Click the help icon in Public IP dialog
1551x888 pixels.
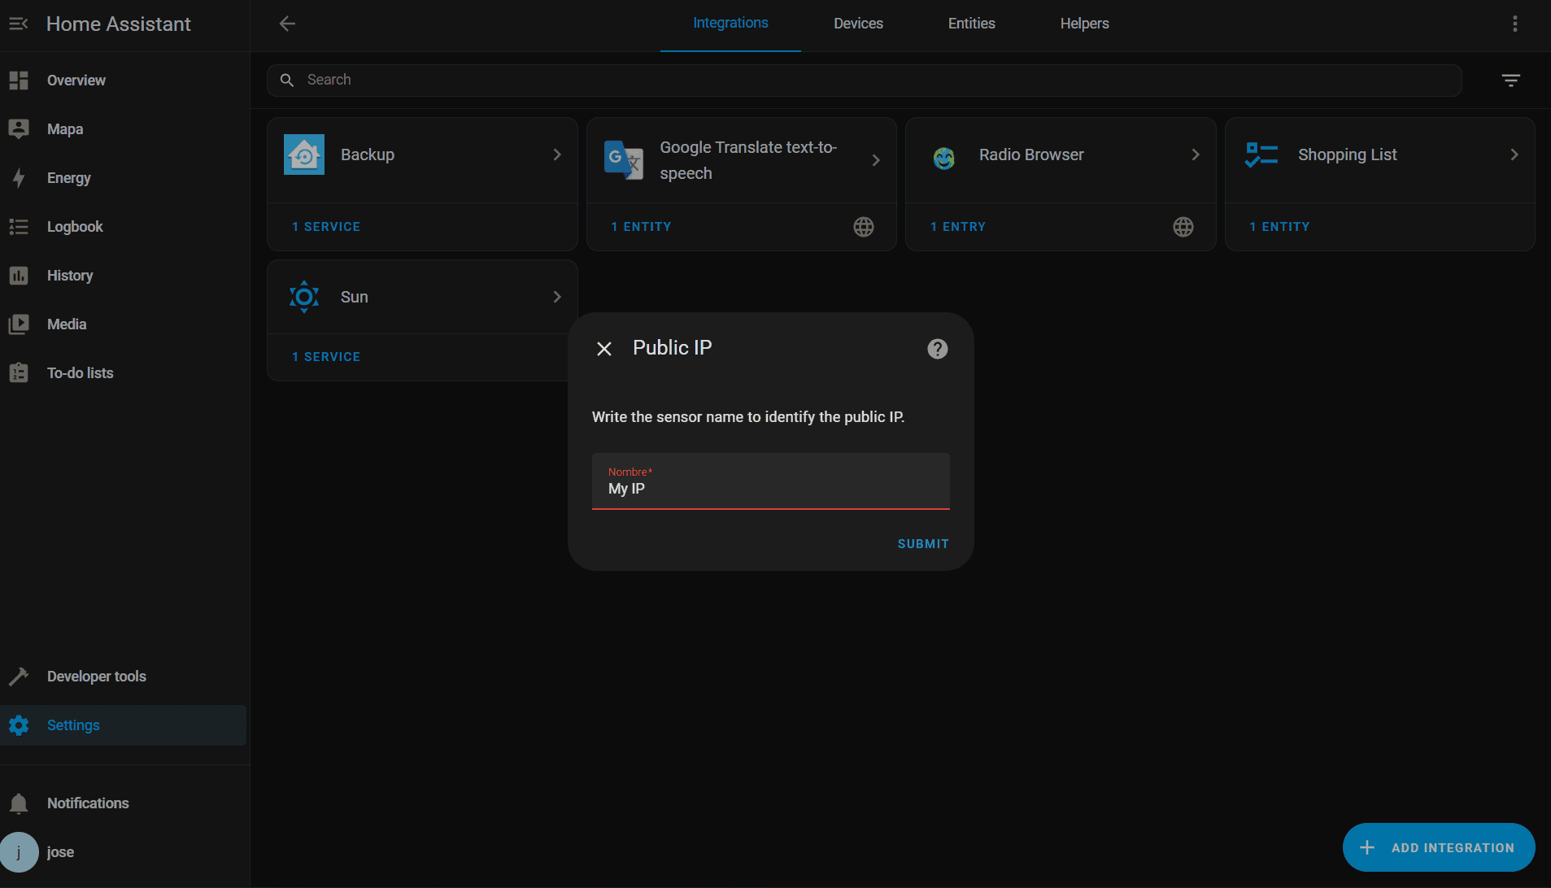pos(937,349)
